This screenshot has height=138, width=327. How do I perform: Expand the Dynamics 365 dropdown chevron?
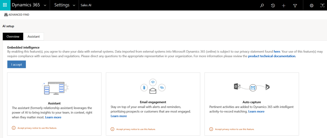click(x=45, y=6)
